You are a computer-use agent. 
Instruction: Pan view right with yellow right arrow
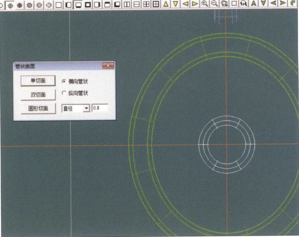coord(195,4)
